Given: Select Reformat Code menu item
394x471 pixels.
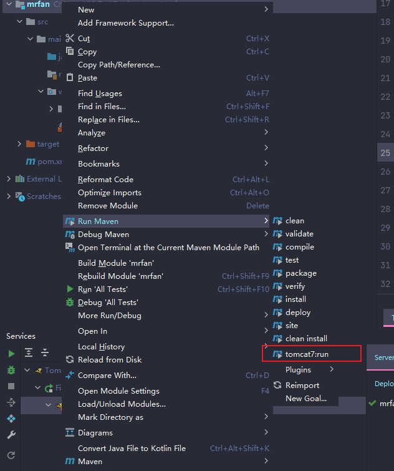Looking at the screenshot, I should (105, 179).
